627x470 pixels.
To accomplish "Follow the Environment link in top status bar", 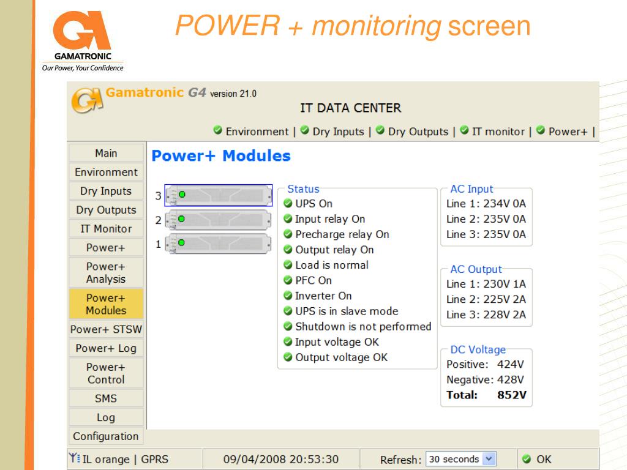I will pos(257,132).
